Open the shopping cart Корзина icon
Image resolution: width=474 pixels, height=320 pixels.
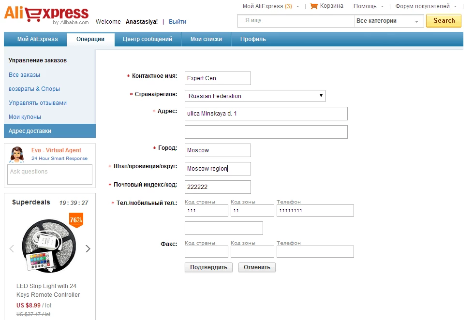[314, 6]
